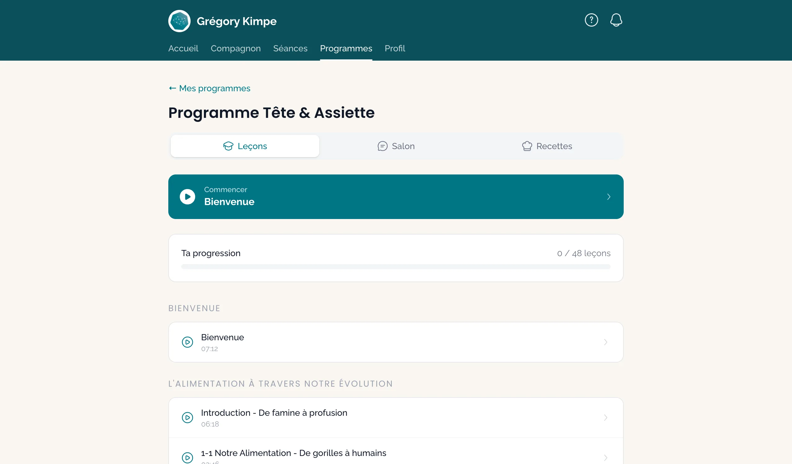792x464 pixels.
Task: Click the 07:12 duration text
Action: (x=209, y=349)
